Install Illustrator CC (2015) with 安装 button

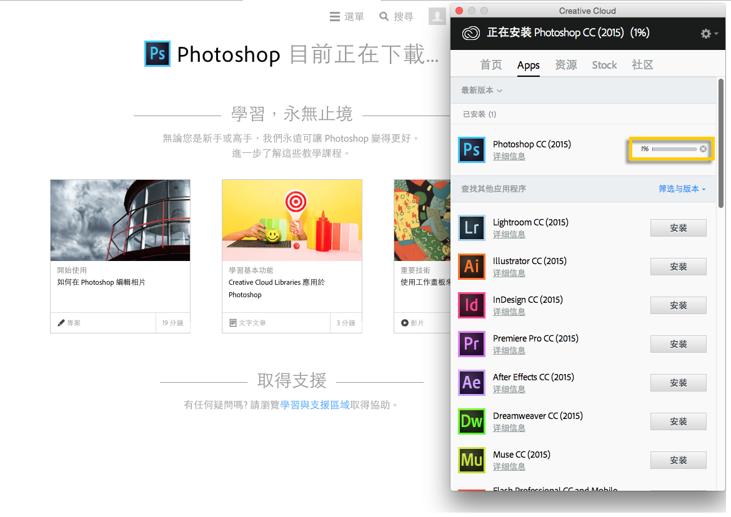(679, 267)
